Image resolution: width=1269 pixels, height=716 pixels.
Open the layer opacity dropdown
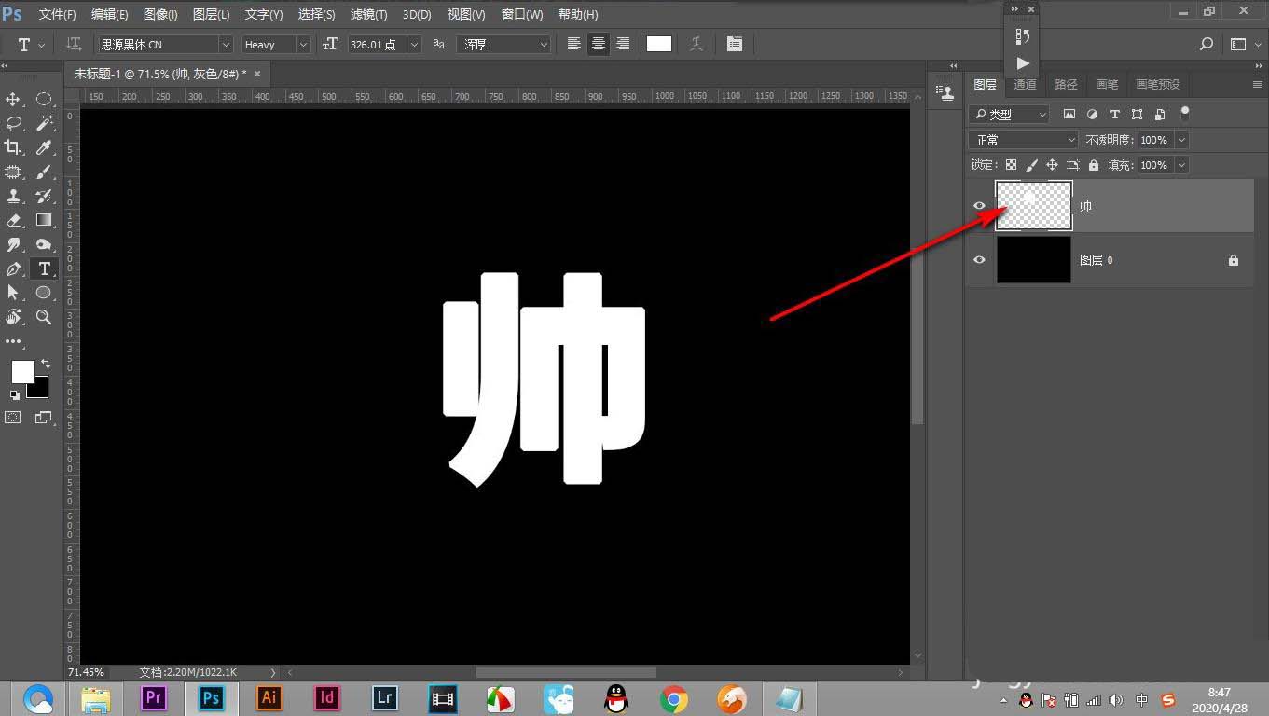1181,140
